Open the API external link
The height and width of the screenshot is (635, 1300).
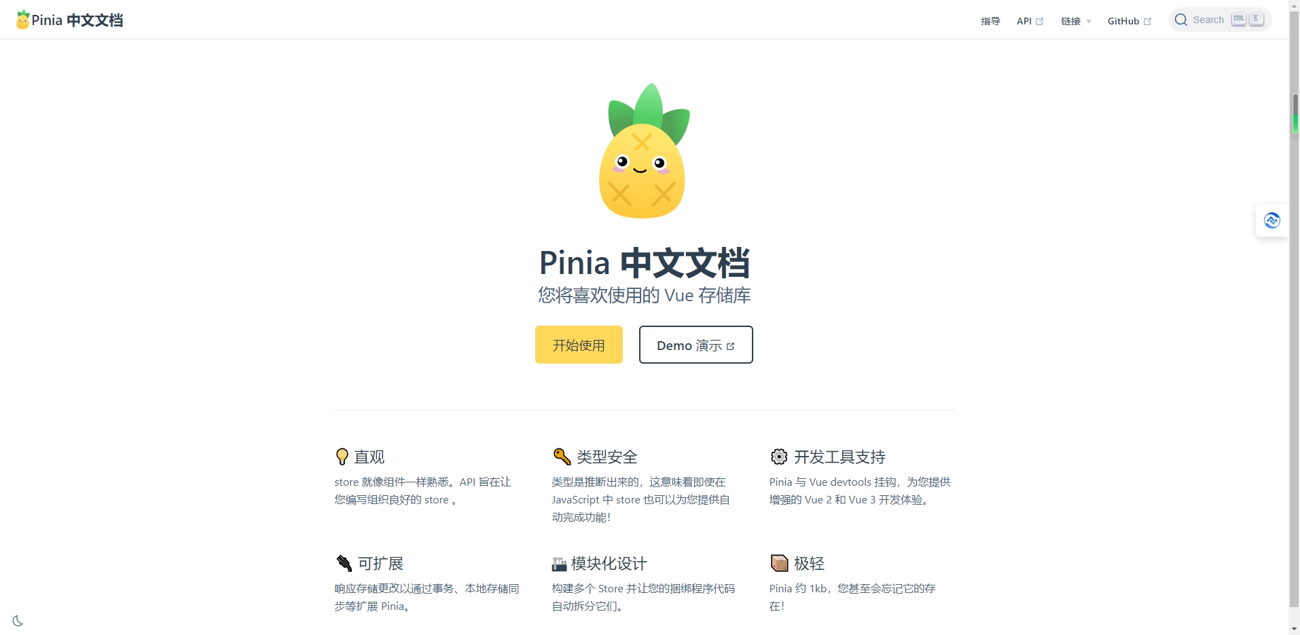[1030, 21]
